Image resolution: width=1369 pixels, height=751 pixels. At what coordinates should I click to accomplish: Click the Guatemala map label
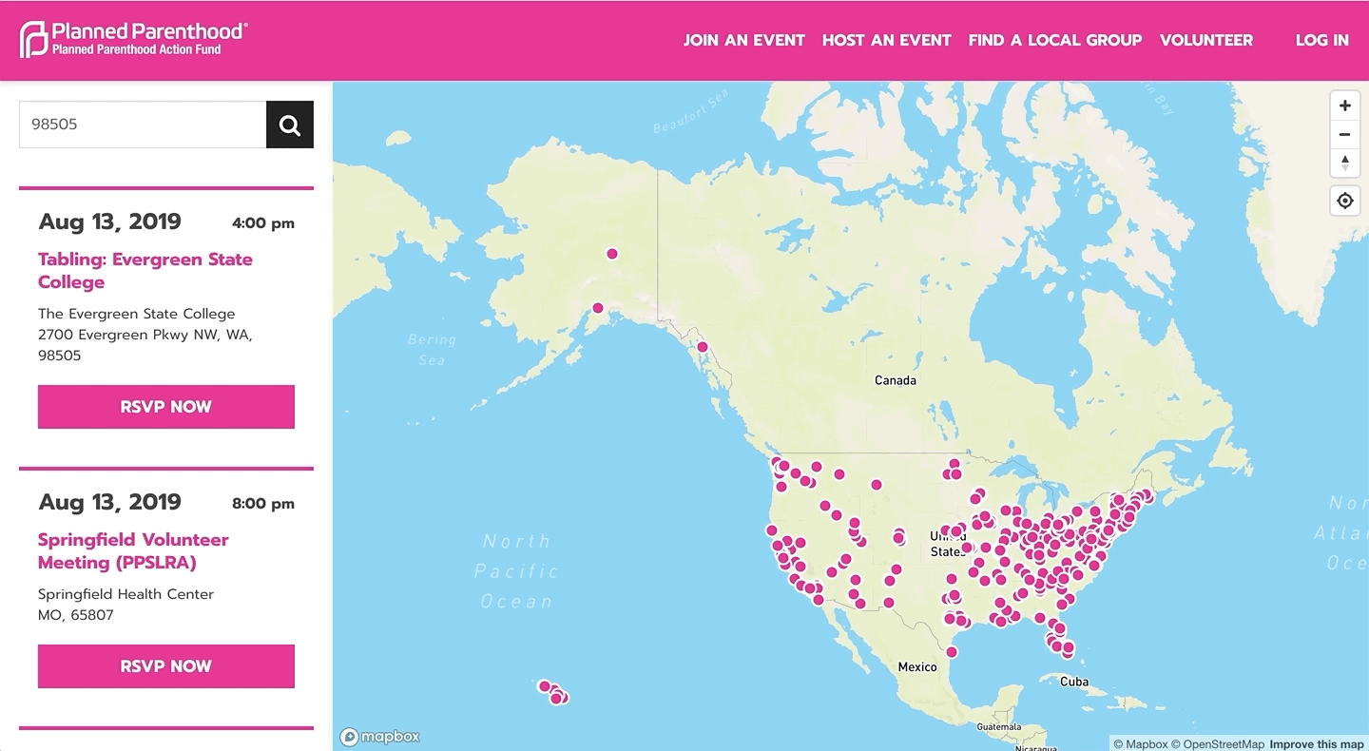pos(999,727)
